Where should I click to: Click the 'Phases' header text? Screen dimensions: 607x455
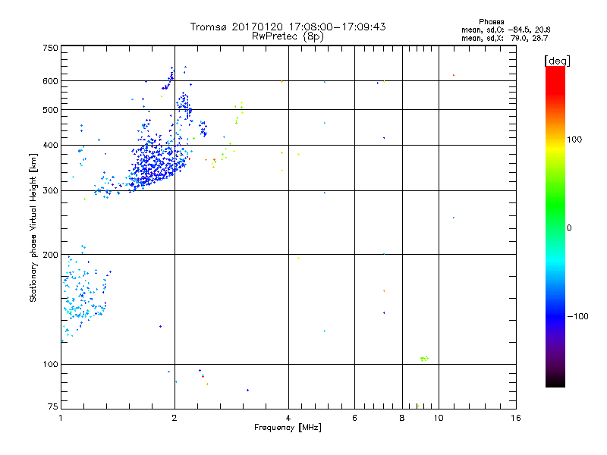coord(491,22)
